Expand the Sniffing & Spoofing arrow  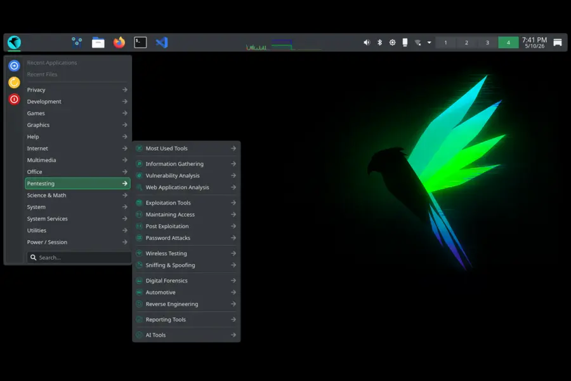click(x=233, y=265)
